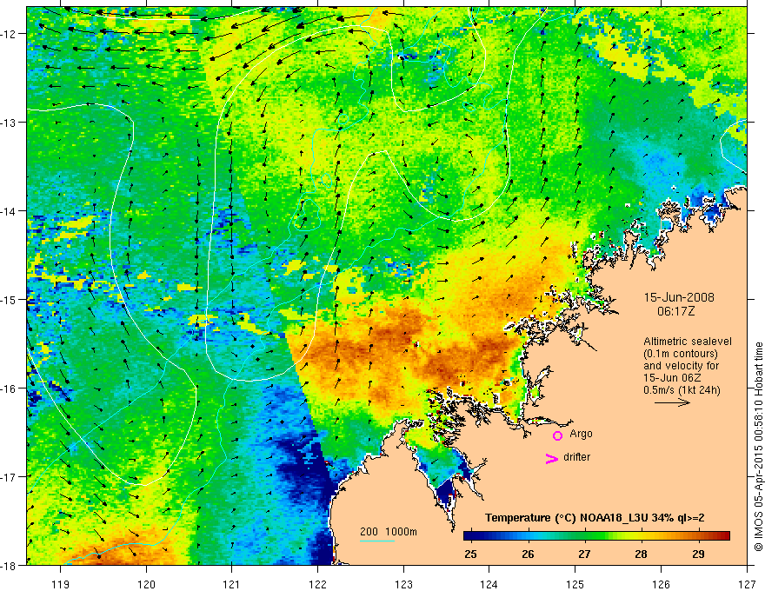Click the color bar value 26
765x591 pixels.
tap(528, 554)
